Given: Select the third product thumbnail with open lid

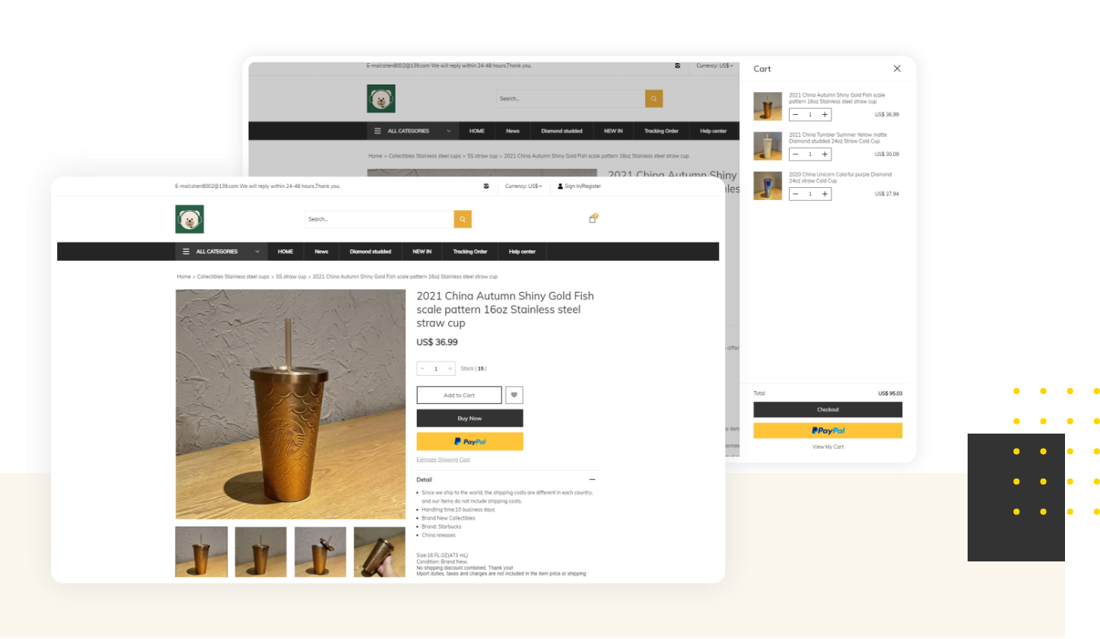Looking at the screenshot, I should pos(320,552).
